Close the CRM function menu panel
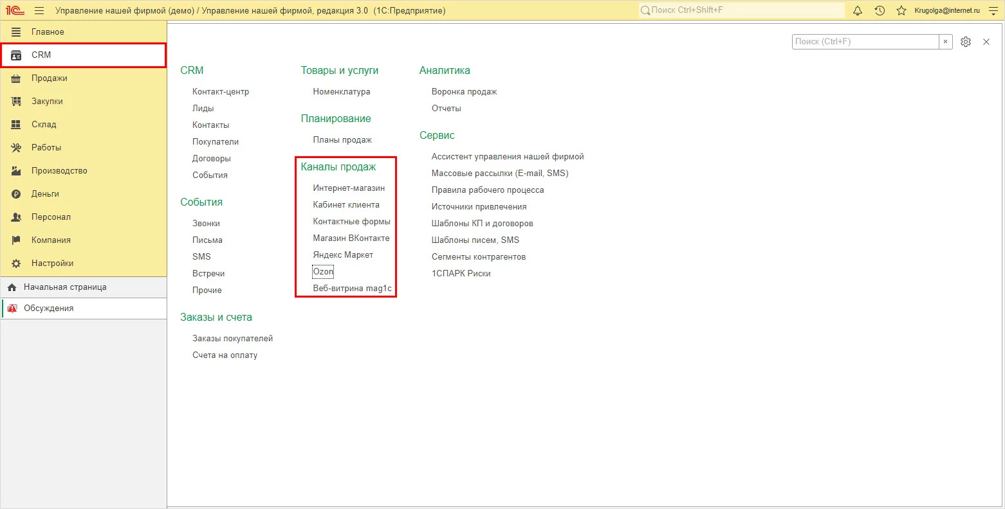Viewport: 1005px width, 509px height. click(986, 42)
